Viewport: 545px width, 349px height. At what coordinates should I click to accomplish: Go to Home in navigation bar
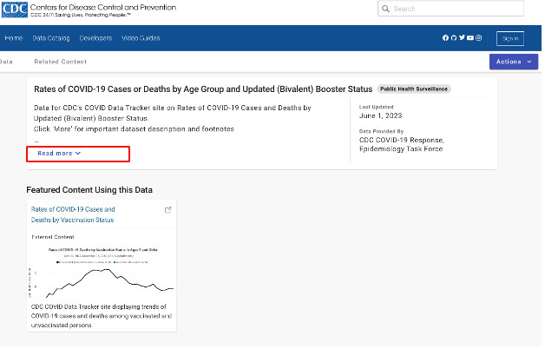point(14,38)
